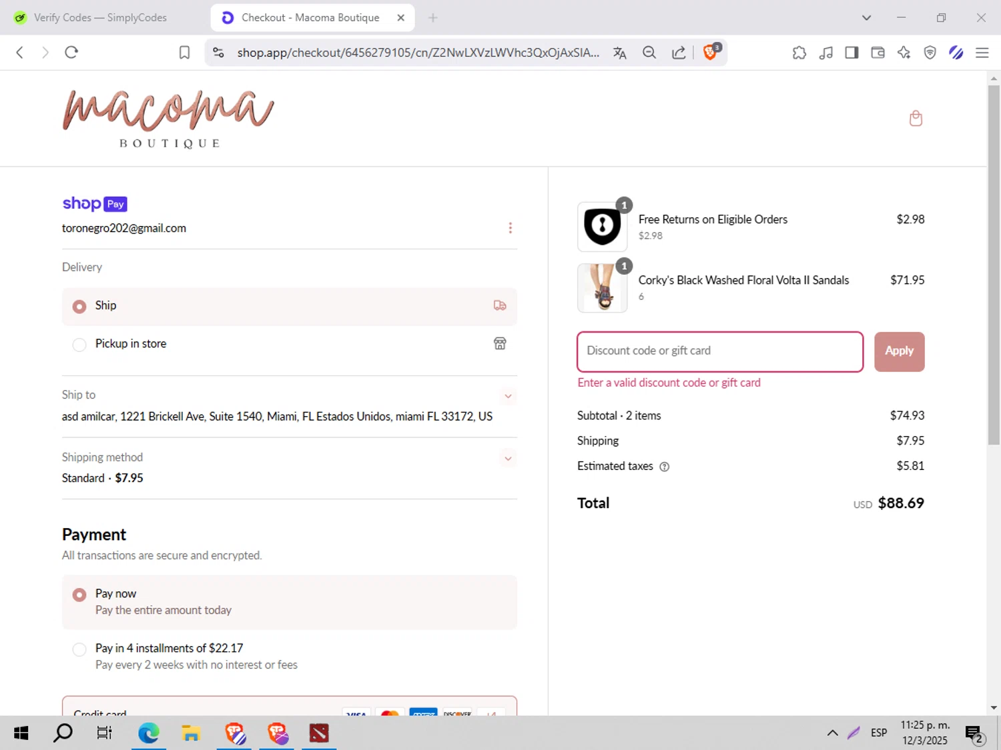Expand the Shipping method chevron
Screen dimensions: 1001x750
pos(508,459)
